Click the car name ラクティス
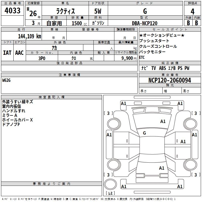Screen dimensions: 202x202 tap(65, 11)
